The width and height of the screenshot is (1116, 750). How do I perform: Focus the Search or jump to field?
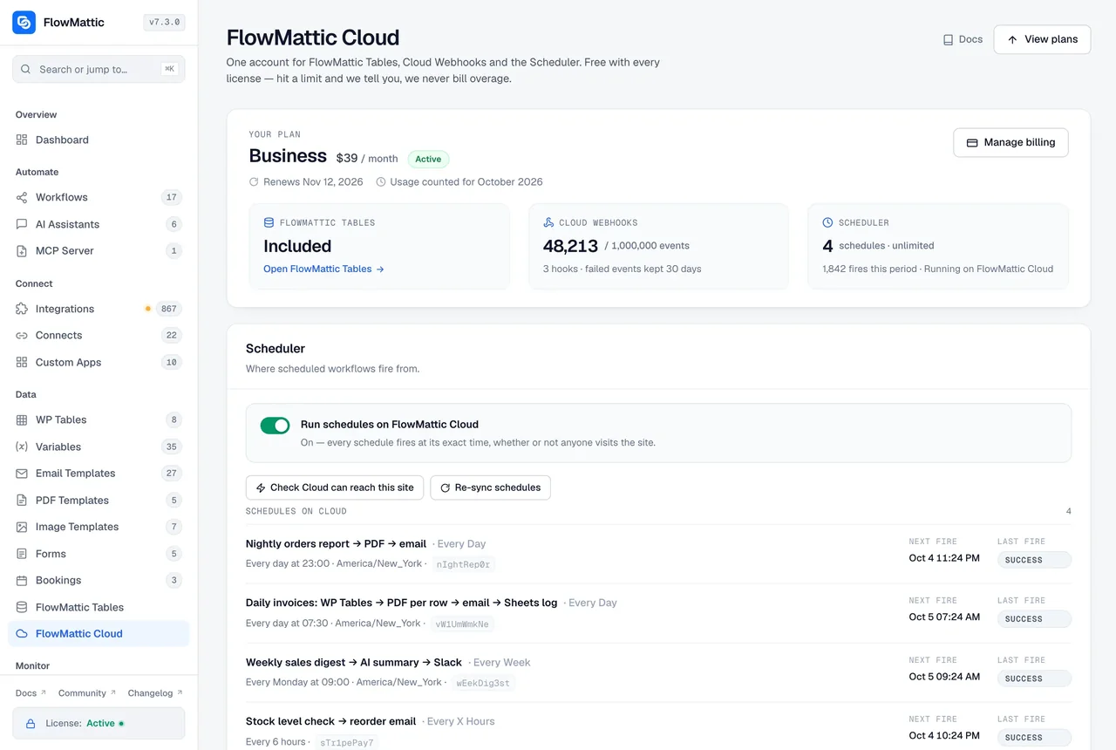tap(99, 69)
